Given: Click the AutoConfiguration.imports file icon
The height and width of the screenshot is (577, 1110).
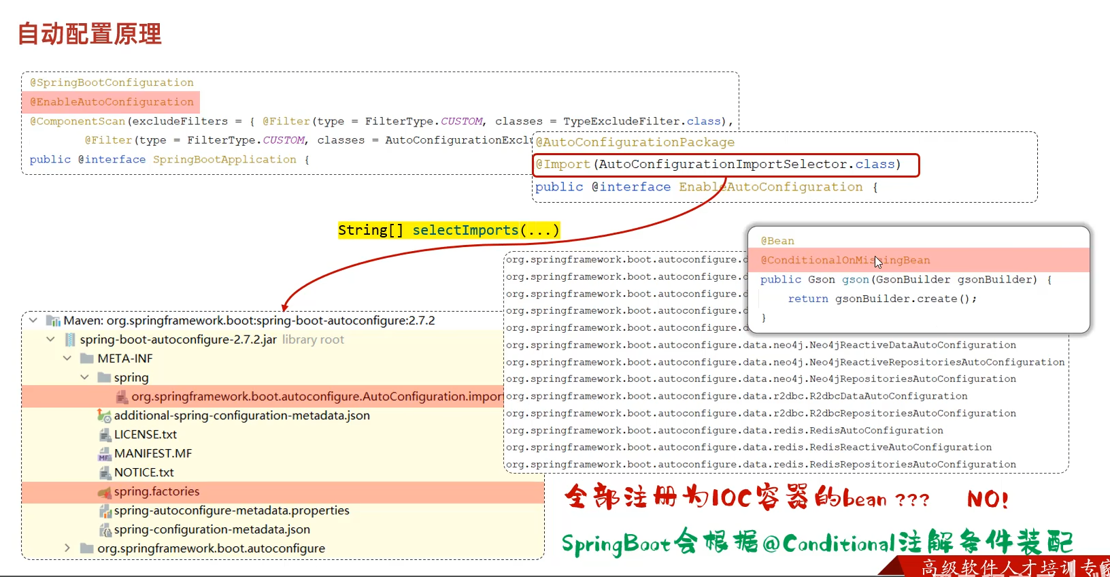Looking at the screenshot, I should (122, 397).
